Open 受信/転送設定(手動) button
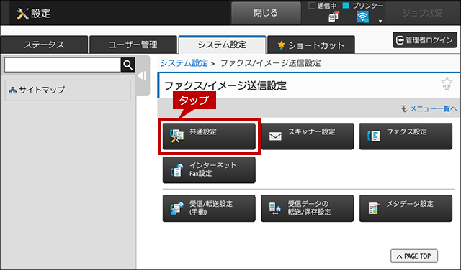The width and height of the screenshot is (461, 270). [209, 208]
